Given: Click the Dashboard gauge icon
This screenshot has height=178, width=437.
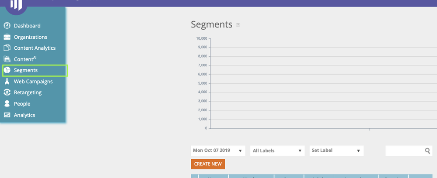Looking at the screenshot, I should 7,26.
